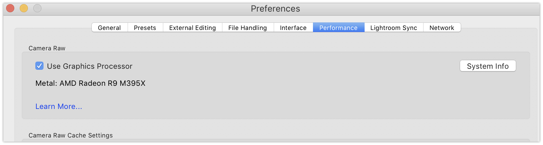Go to the File Handling tab
Viewport: 543px width, 145px height.
tap(248, 28)
